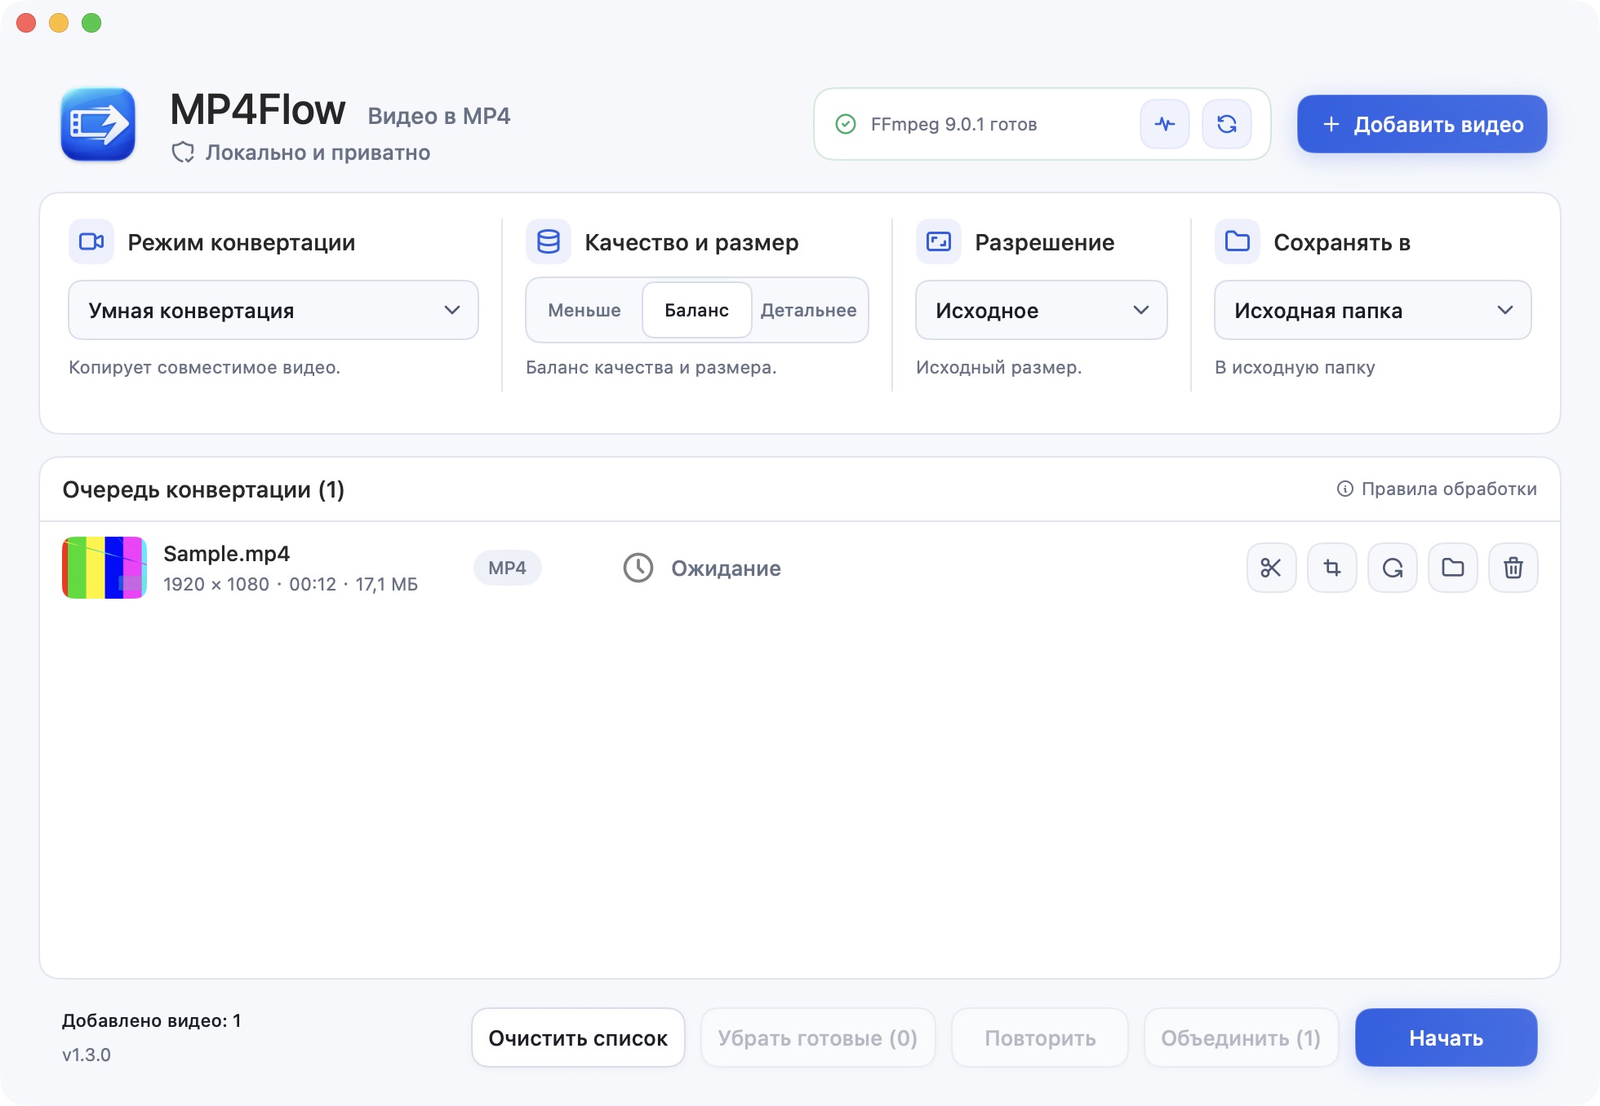The height and width of the screenshot is (1106, 1600).
Task: Click the quality and size database icon
Action: 549,241
